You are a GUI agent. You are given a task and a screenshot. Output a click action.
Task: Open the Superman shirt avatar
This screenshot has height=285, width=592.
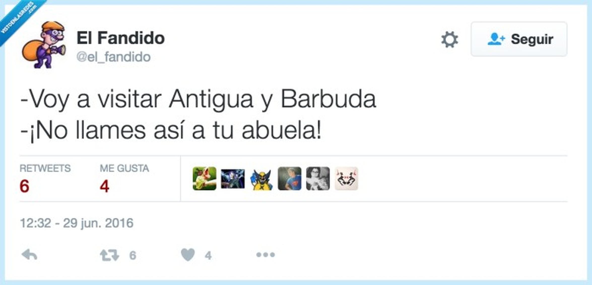click(289, 178)
